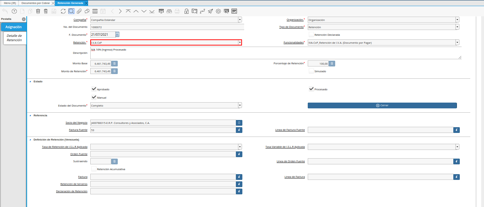Go to detail record with right arrow icon
484x207 pixels.
(x=120, y=11)
